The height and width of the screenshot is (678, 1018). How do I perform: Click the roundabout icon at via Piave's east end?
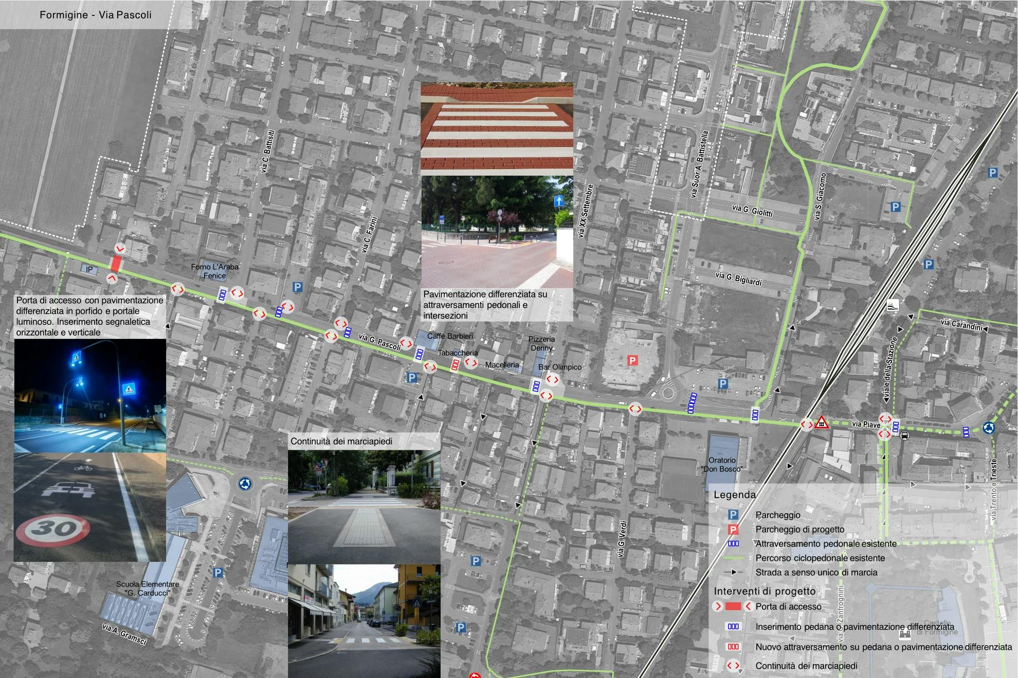click(x=988, y=428)
